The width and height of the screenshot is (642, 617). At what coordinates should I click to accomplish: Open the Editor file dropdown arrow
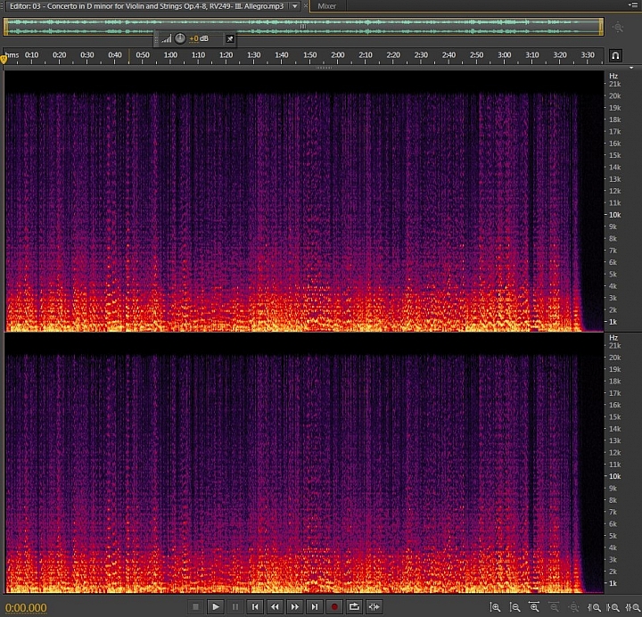(x=295, y=6)
